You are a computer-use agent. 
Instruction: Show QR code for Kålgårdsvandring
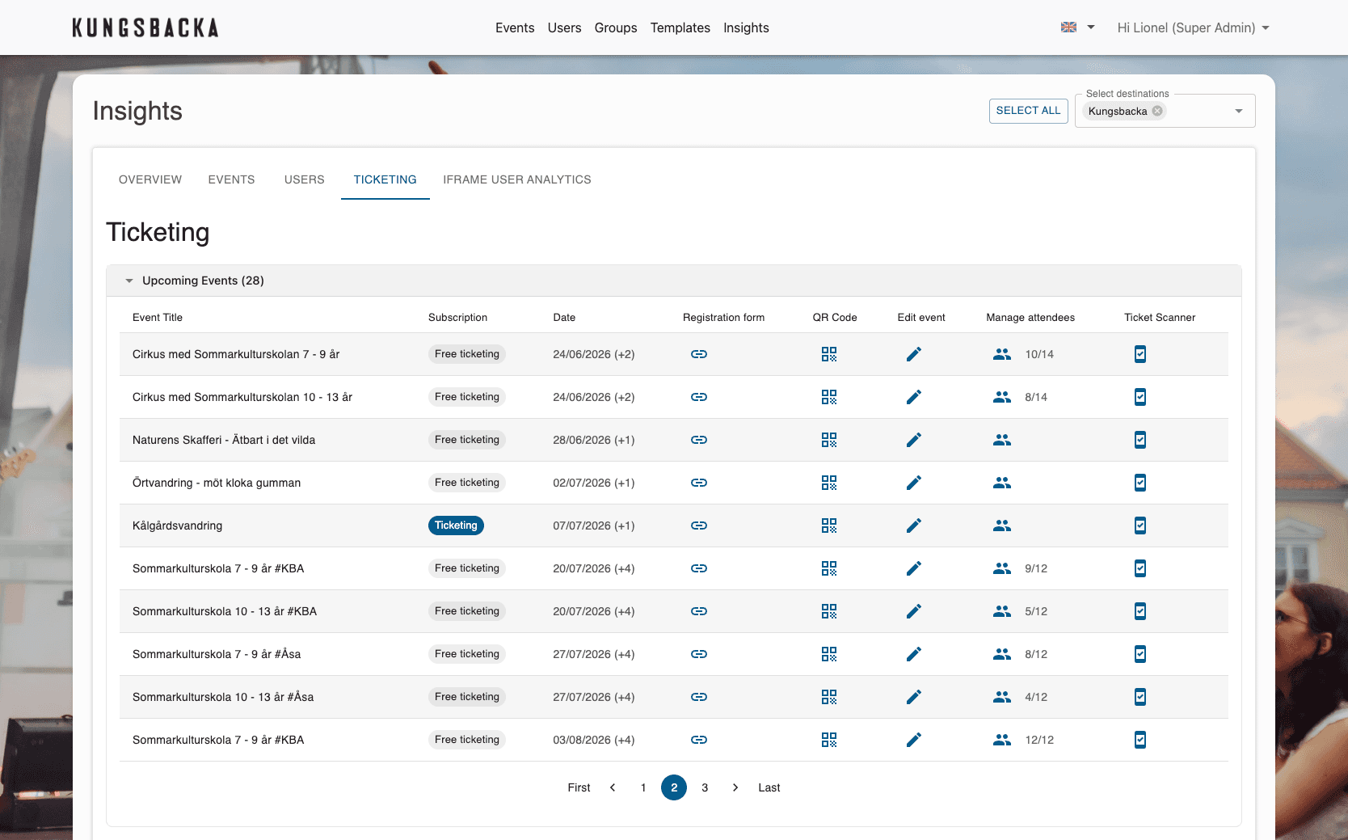click(x=829, y=526)
